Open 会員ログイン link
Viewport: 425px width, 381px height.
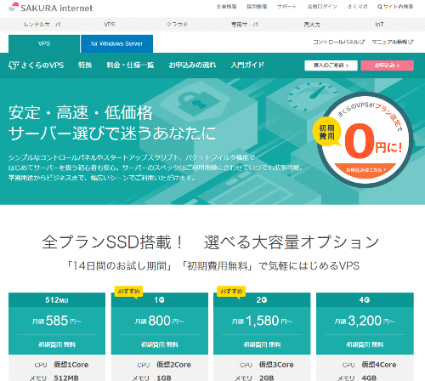click(x=322, y=7)
